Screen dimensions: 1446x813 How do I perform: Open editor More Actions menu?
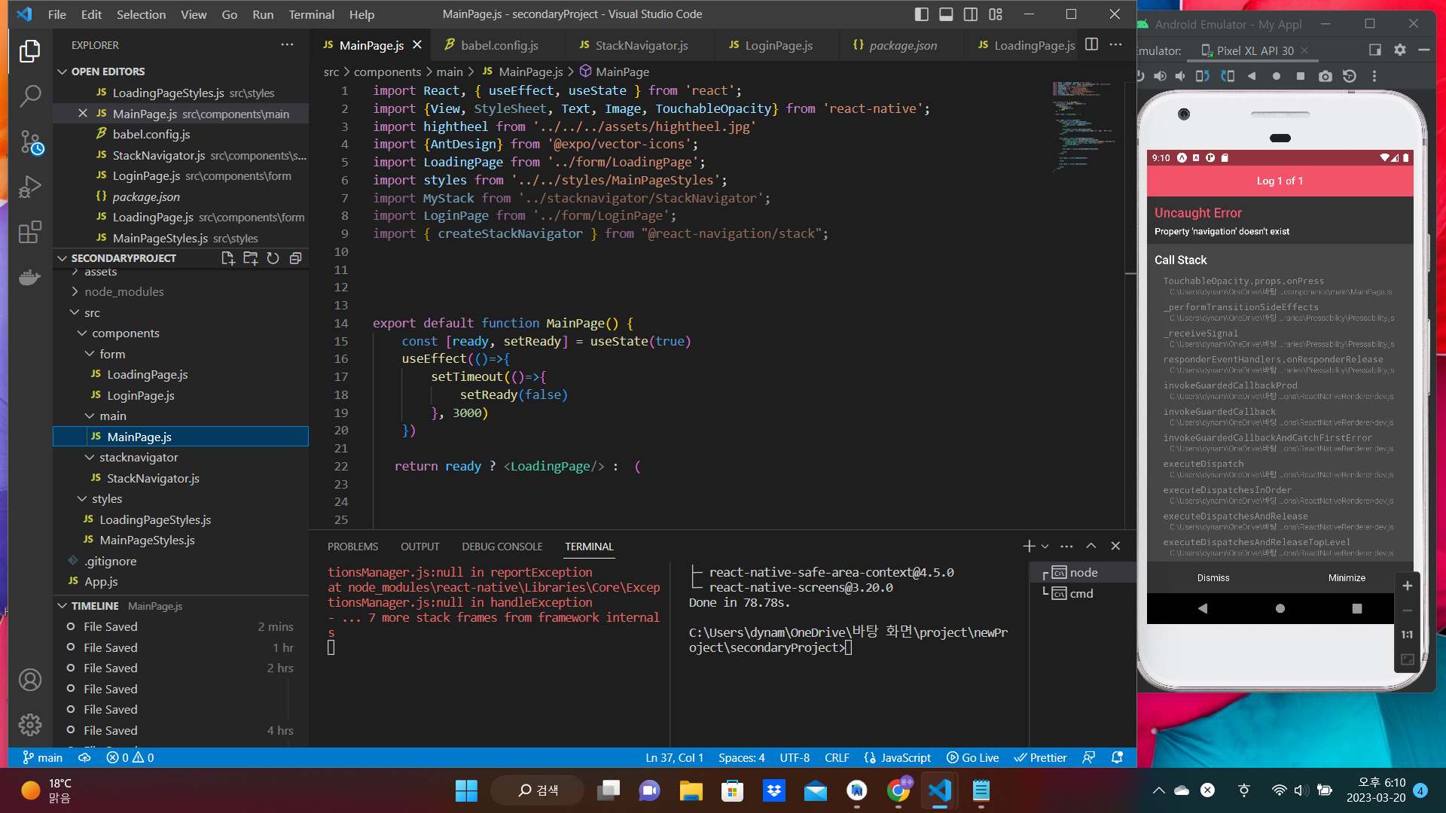[1115, 44]
